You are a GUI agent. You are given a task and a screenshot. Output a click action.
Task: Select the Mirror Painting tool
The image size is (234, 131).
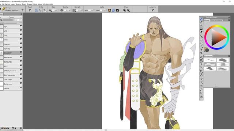pos(201,79)
